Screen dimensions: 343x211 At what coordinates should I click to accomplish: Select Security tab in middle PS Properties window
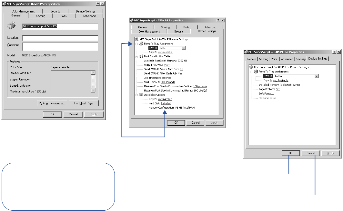click(x=179, y=32)
